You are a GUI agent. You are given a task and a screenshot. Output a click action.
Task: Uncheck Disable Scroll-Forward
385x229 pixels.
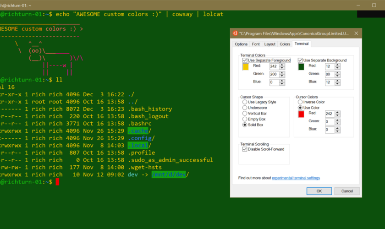245,149
